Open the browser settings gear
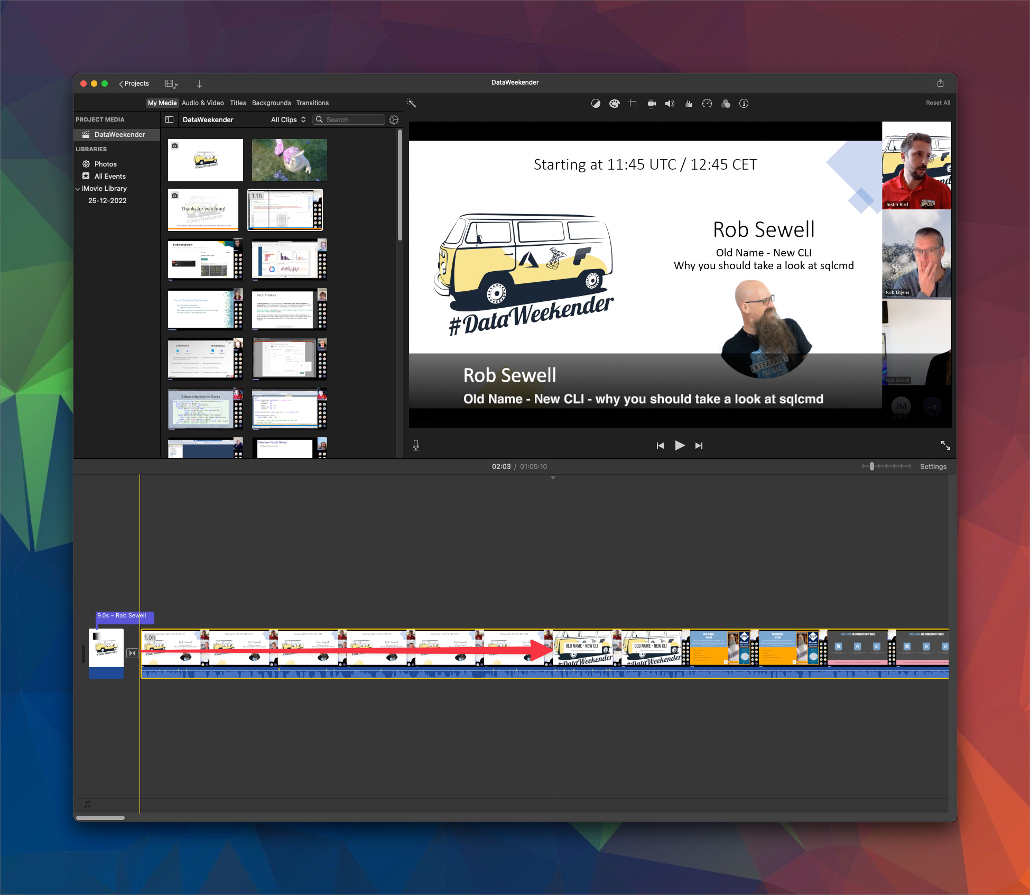This screenshot has height=895, width=1030. [x=394, y=119]
